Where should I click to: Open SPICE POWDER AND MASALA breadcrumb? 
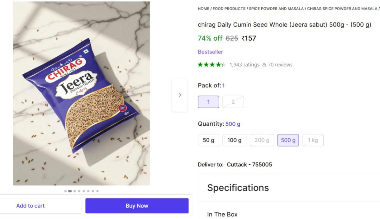(x=276, y=9)
